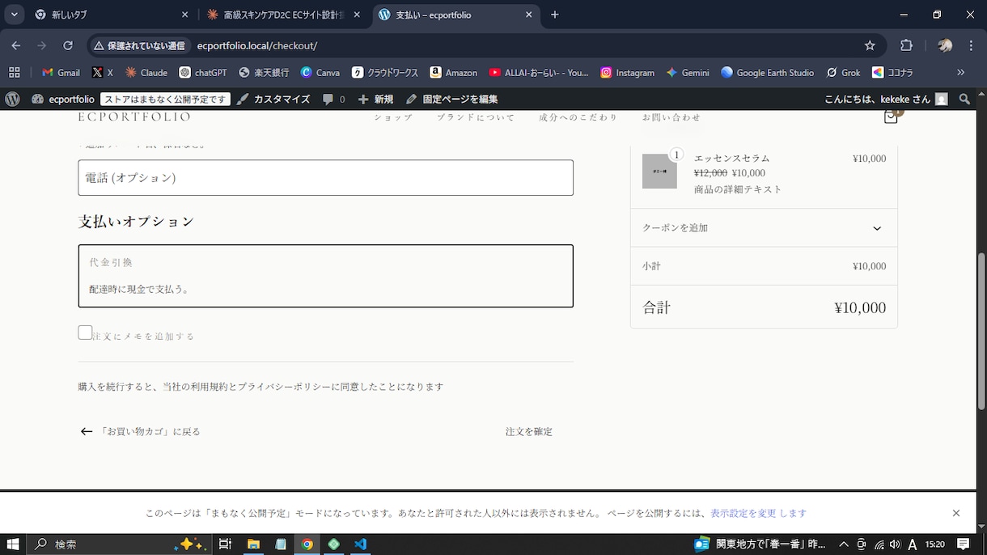
Task: Open Windows Start menu
Action: (12, 544)
